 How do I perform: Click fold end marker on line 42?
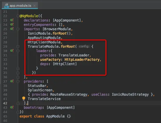click(x=18, y=104)
